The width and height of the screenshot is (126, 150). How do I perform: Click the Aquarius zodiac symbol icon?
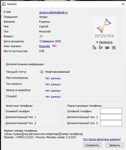55,46
